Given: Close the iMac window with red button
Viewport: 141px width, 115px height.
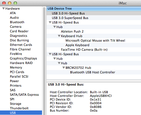Looking at the screenshot, I should click(x=4, y=3).
